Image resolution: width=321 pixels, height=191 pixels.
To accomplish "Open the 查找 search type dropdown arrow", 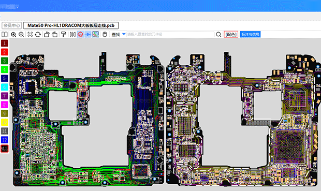I will coord(124,34).
